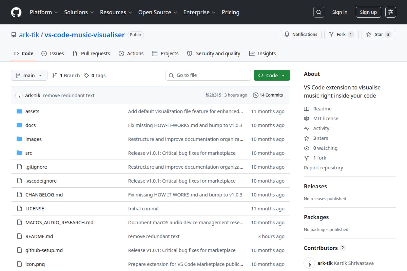Click the docs folder icon

point(19,125)
